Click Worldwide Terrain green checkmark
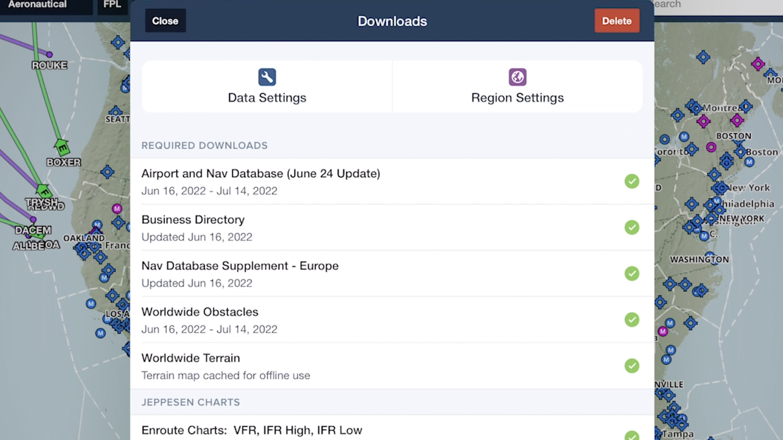Screen dimensions: 783x440 632,366
